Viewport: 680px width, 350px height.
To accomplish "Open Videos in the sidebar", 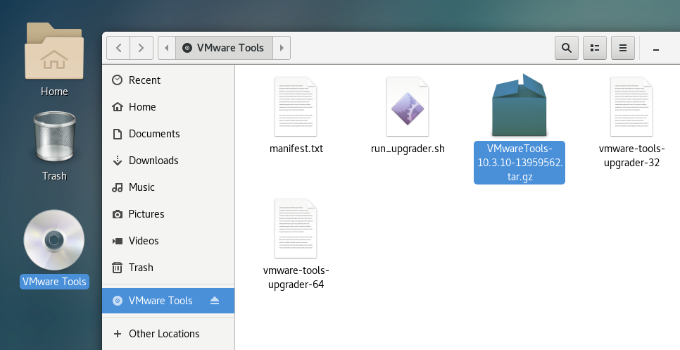I will [168, 241].
